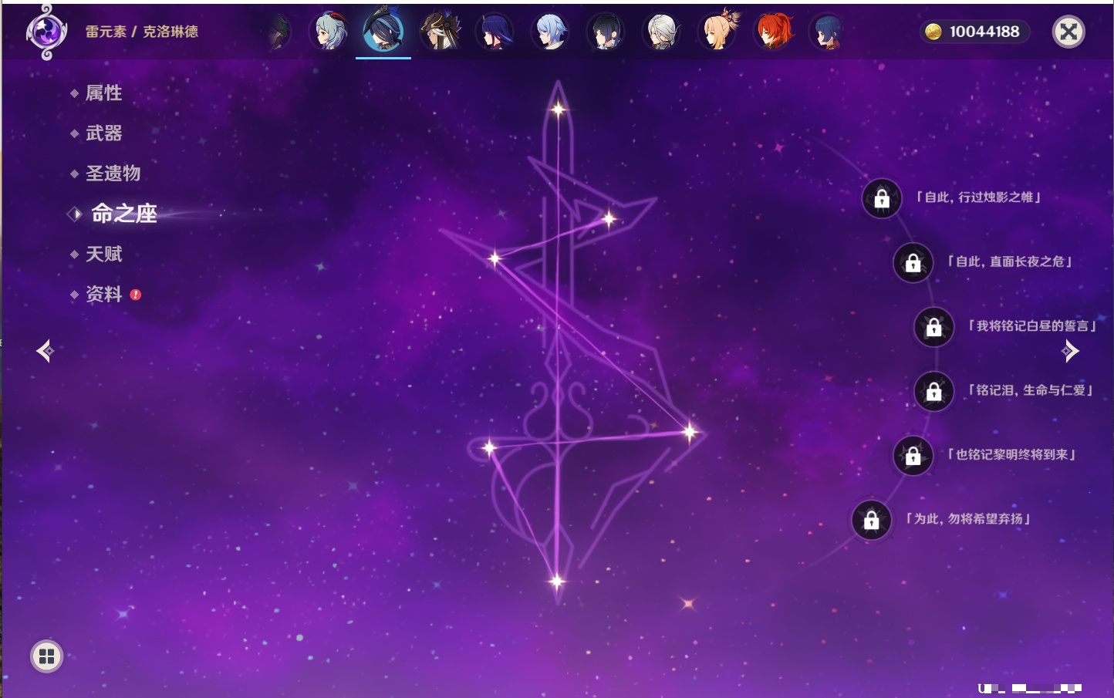Image resolution: width=1114 pixels, height=698 pixels.
Task: Switch to the purple-haired character avatar
Action: [495, 32]
